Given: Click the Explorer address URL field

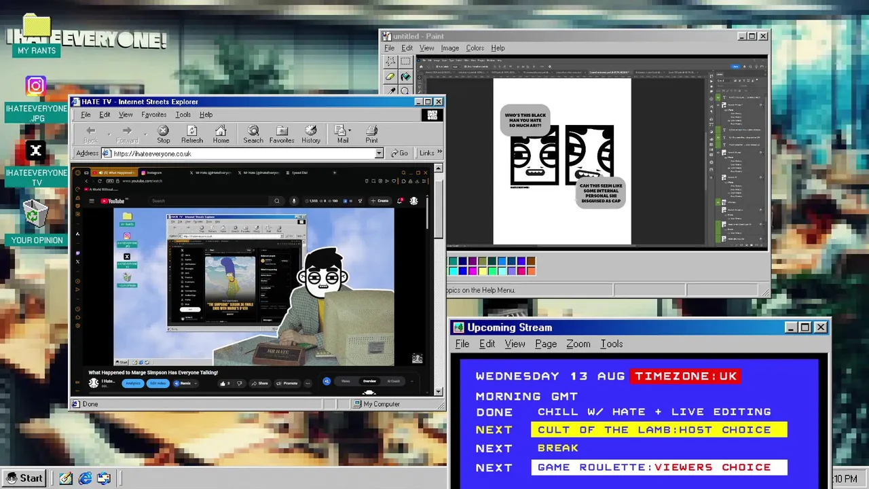Looking at the screenshot, I should pyautogui.click(x=242, y=153).
